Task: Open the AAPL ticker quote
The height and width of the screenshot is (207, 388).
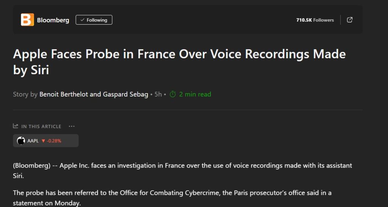Action: pyautogui.click(x=33, y=141)
